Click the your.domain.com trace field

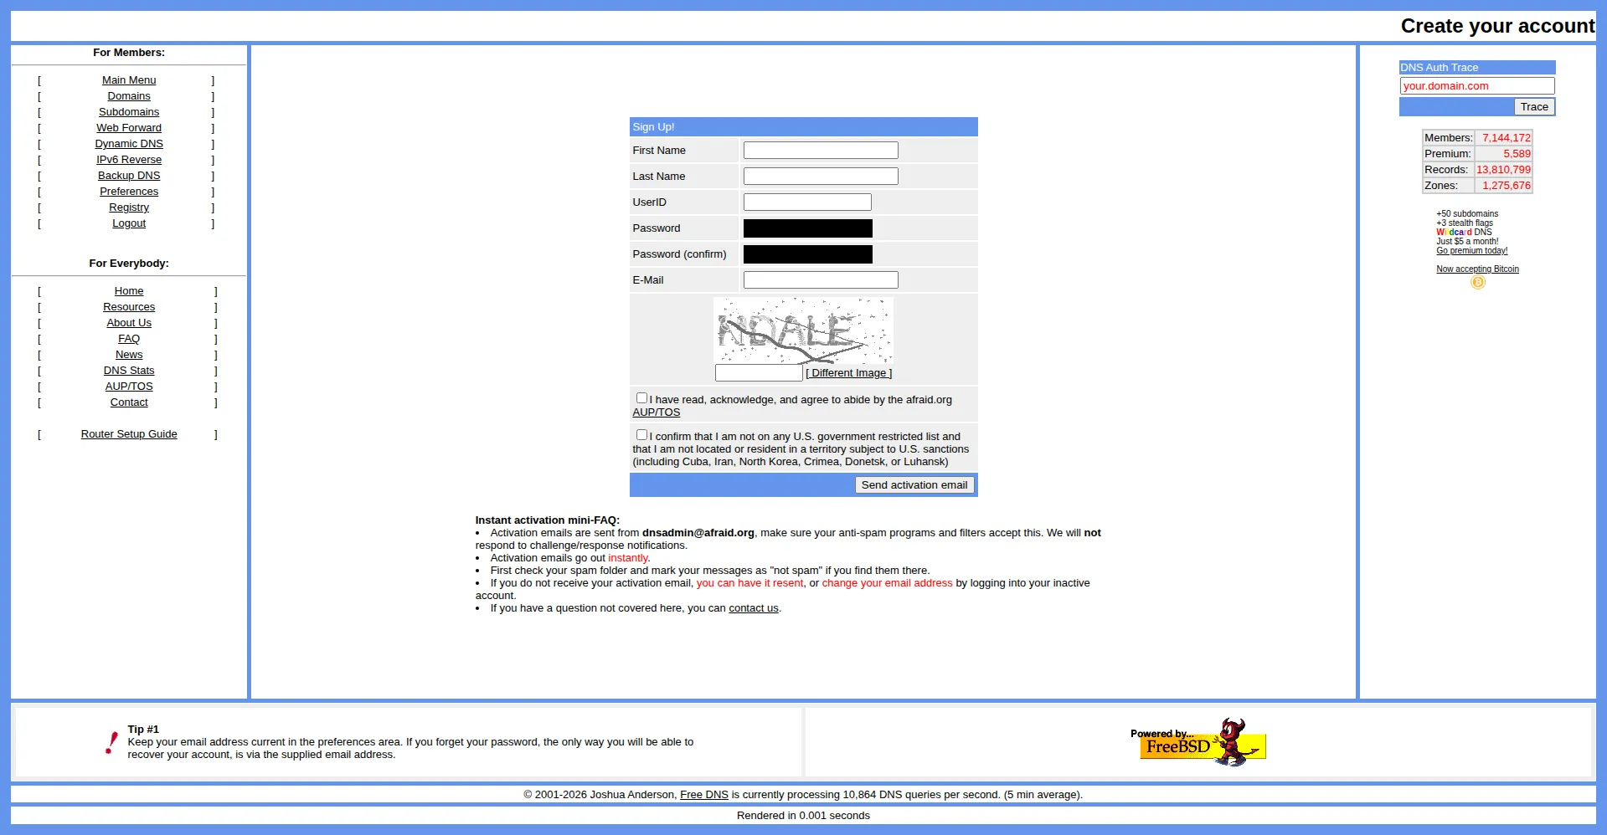click(x=1477, y=86)
